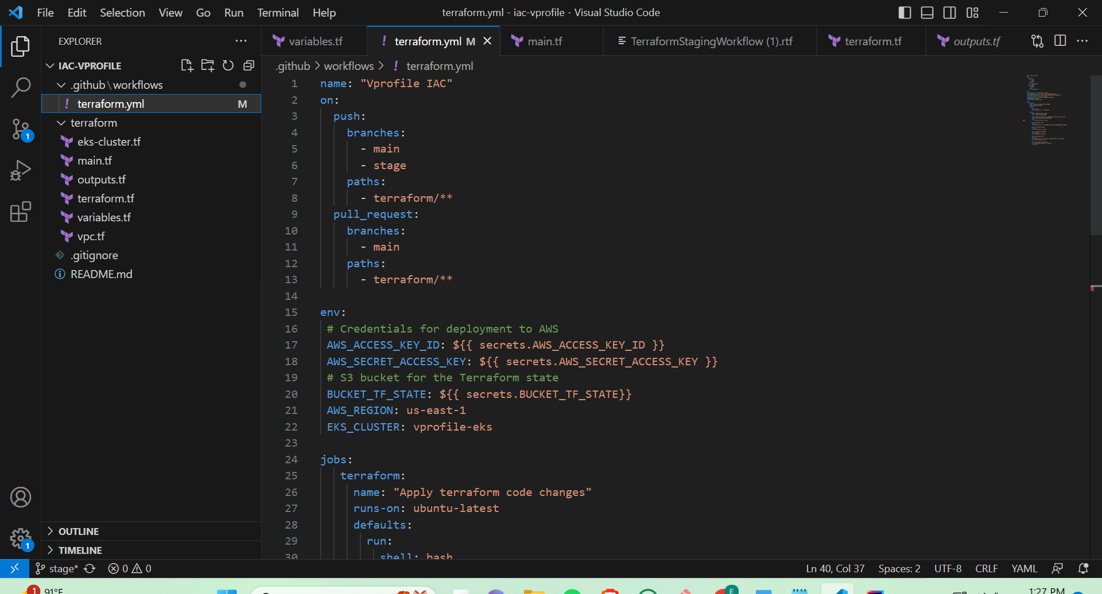
Task: Collapse all folders in explorer
Action: 249,65
